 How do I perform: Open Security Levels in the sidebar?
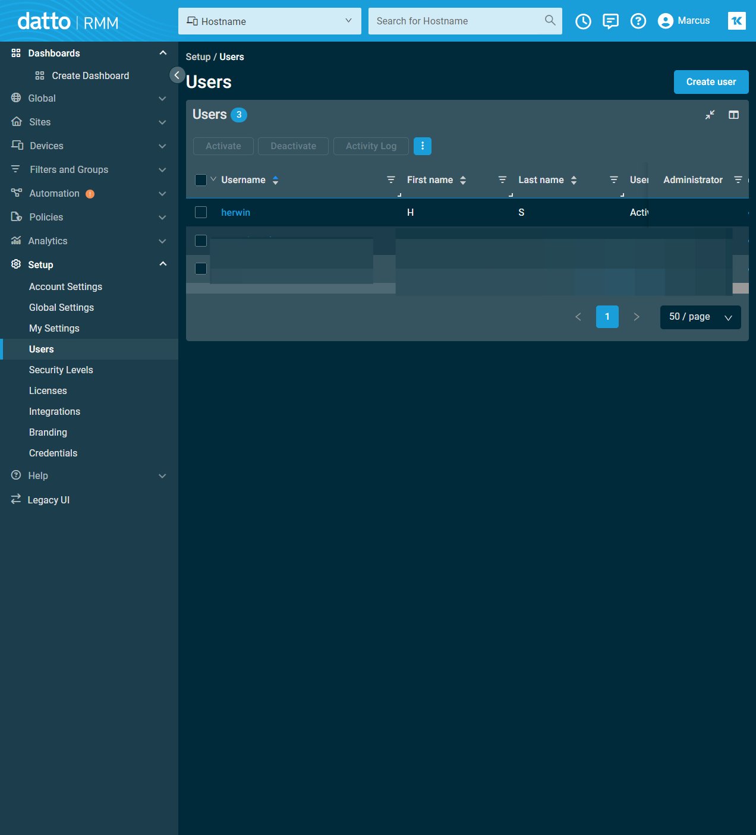tap(61, 370)
